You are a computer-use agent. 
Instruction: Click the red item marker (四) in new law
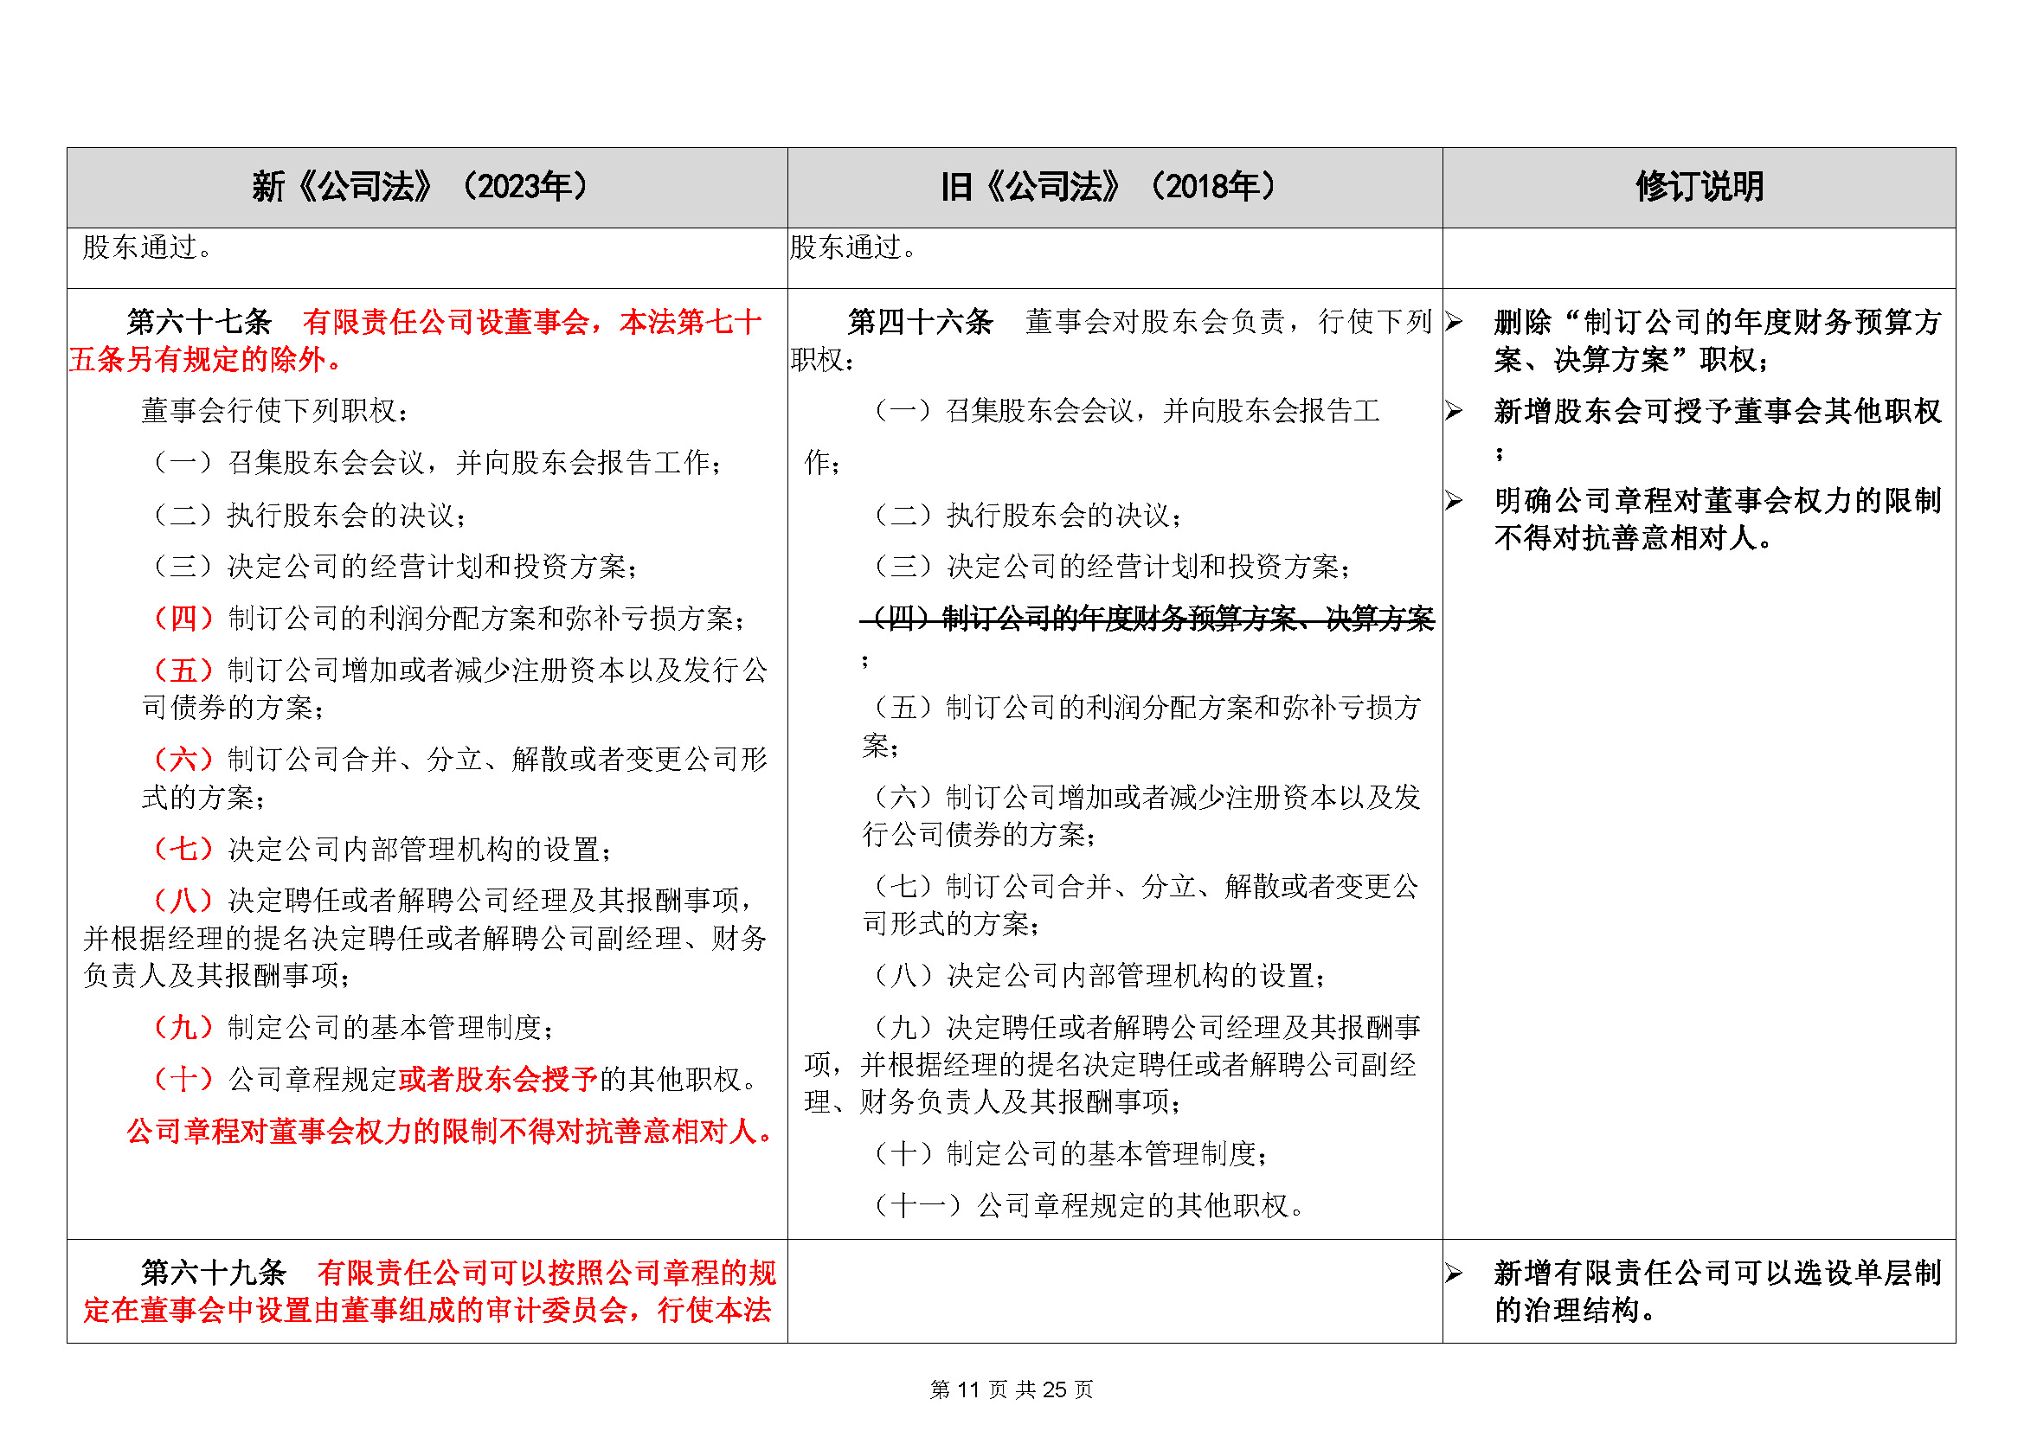tap(183, 619)
